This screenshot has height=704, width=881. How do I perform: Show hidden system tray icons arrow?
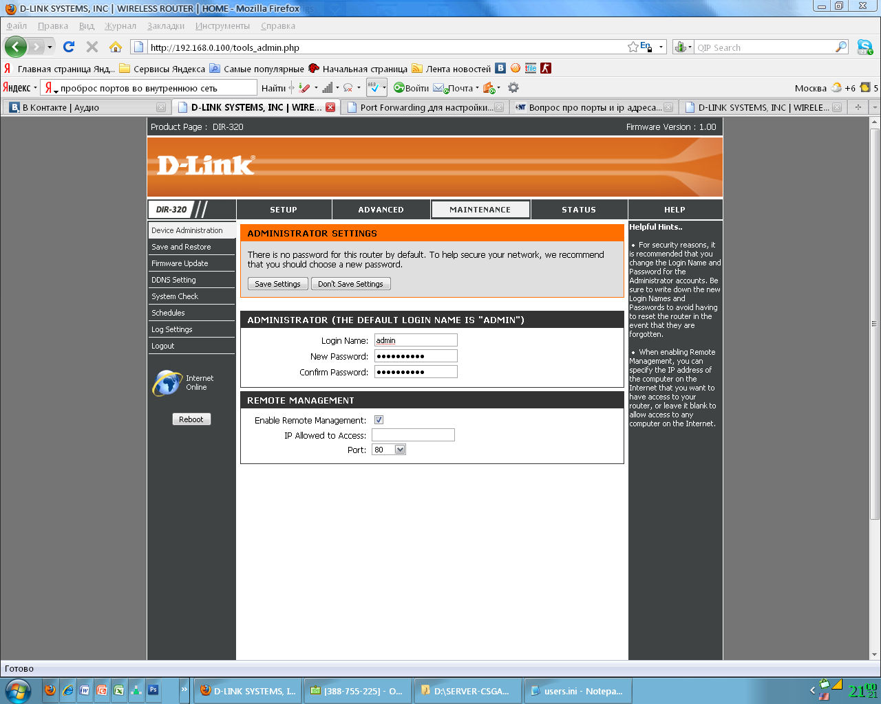click(812, 690)
